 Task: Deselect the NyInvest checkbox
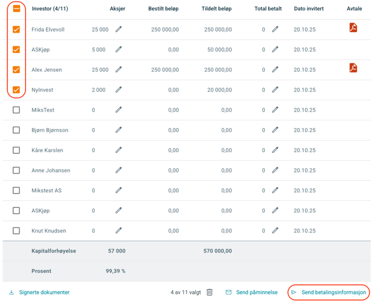(16, 90)
